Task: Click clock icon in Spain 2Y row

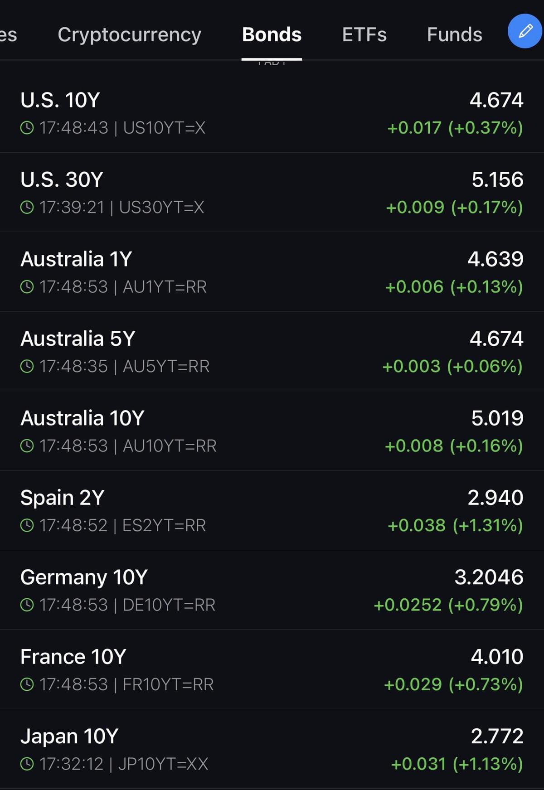Action: tap(27, 525)
